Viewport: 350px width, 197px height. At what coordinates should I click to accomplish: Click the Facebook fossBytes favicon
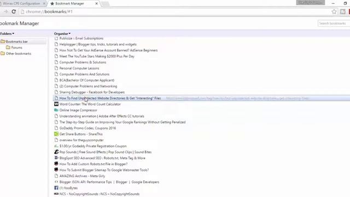[56, 188]
